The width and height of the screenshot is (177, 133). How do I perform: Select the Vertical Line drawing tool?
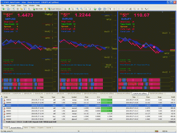coord(119,9)
